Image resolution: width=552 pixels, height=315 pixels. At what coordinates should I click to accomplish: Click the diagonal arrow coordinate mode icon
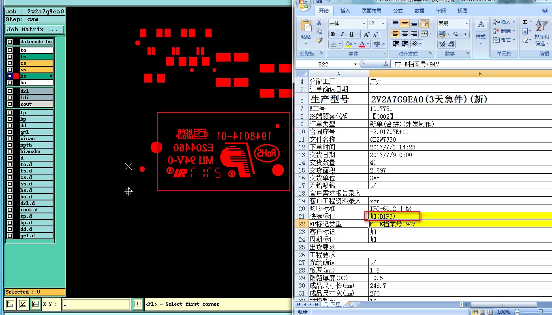(x=11, y=304)
